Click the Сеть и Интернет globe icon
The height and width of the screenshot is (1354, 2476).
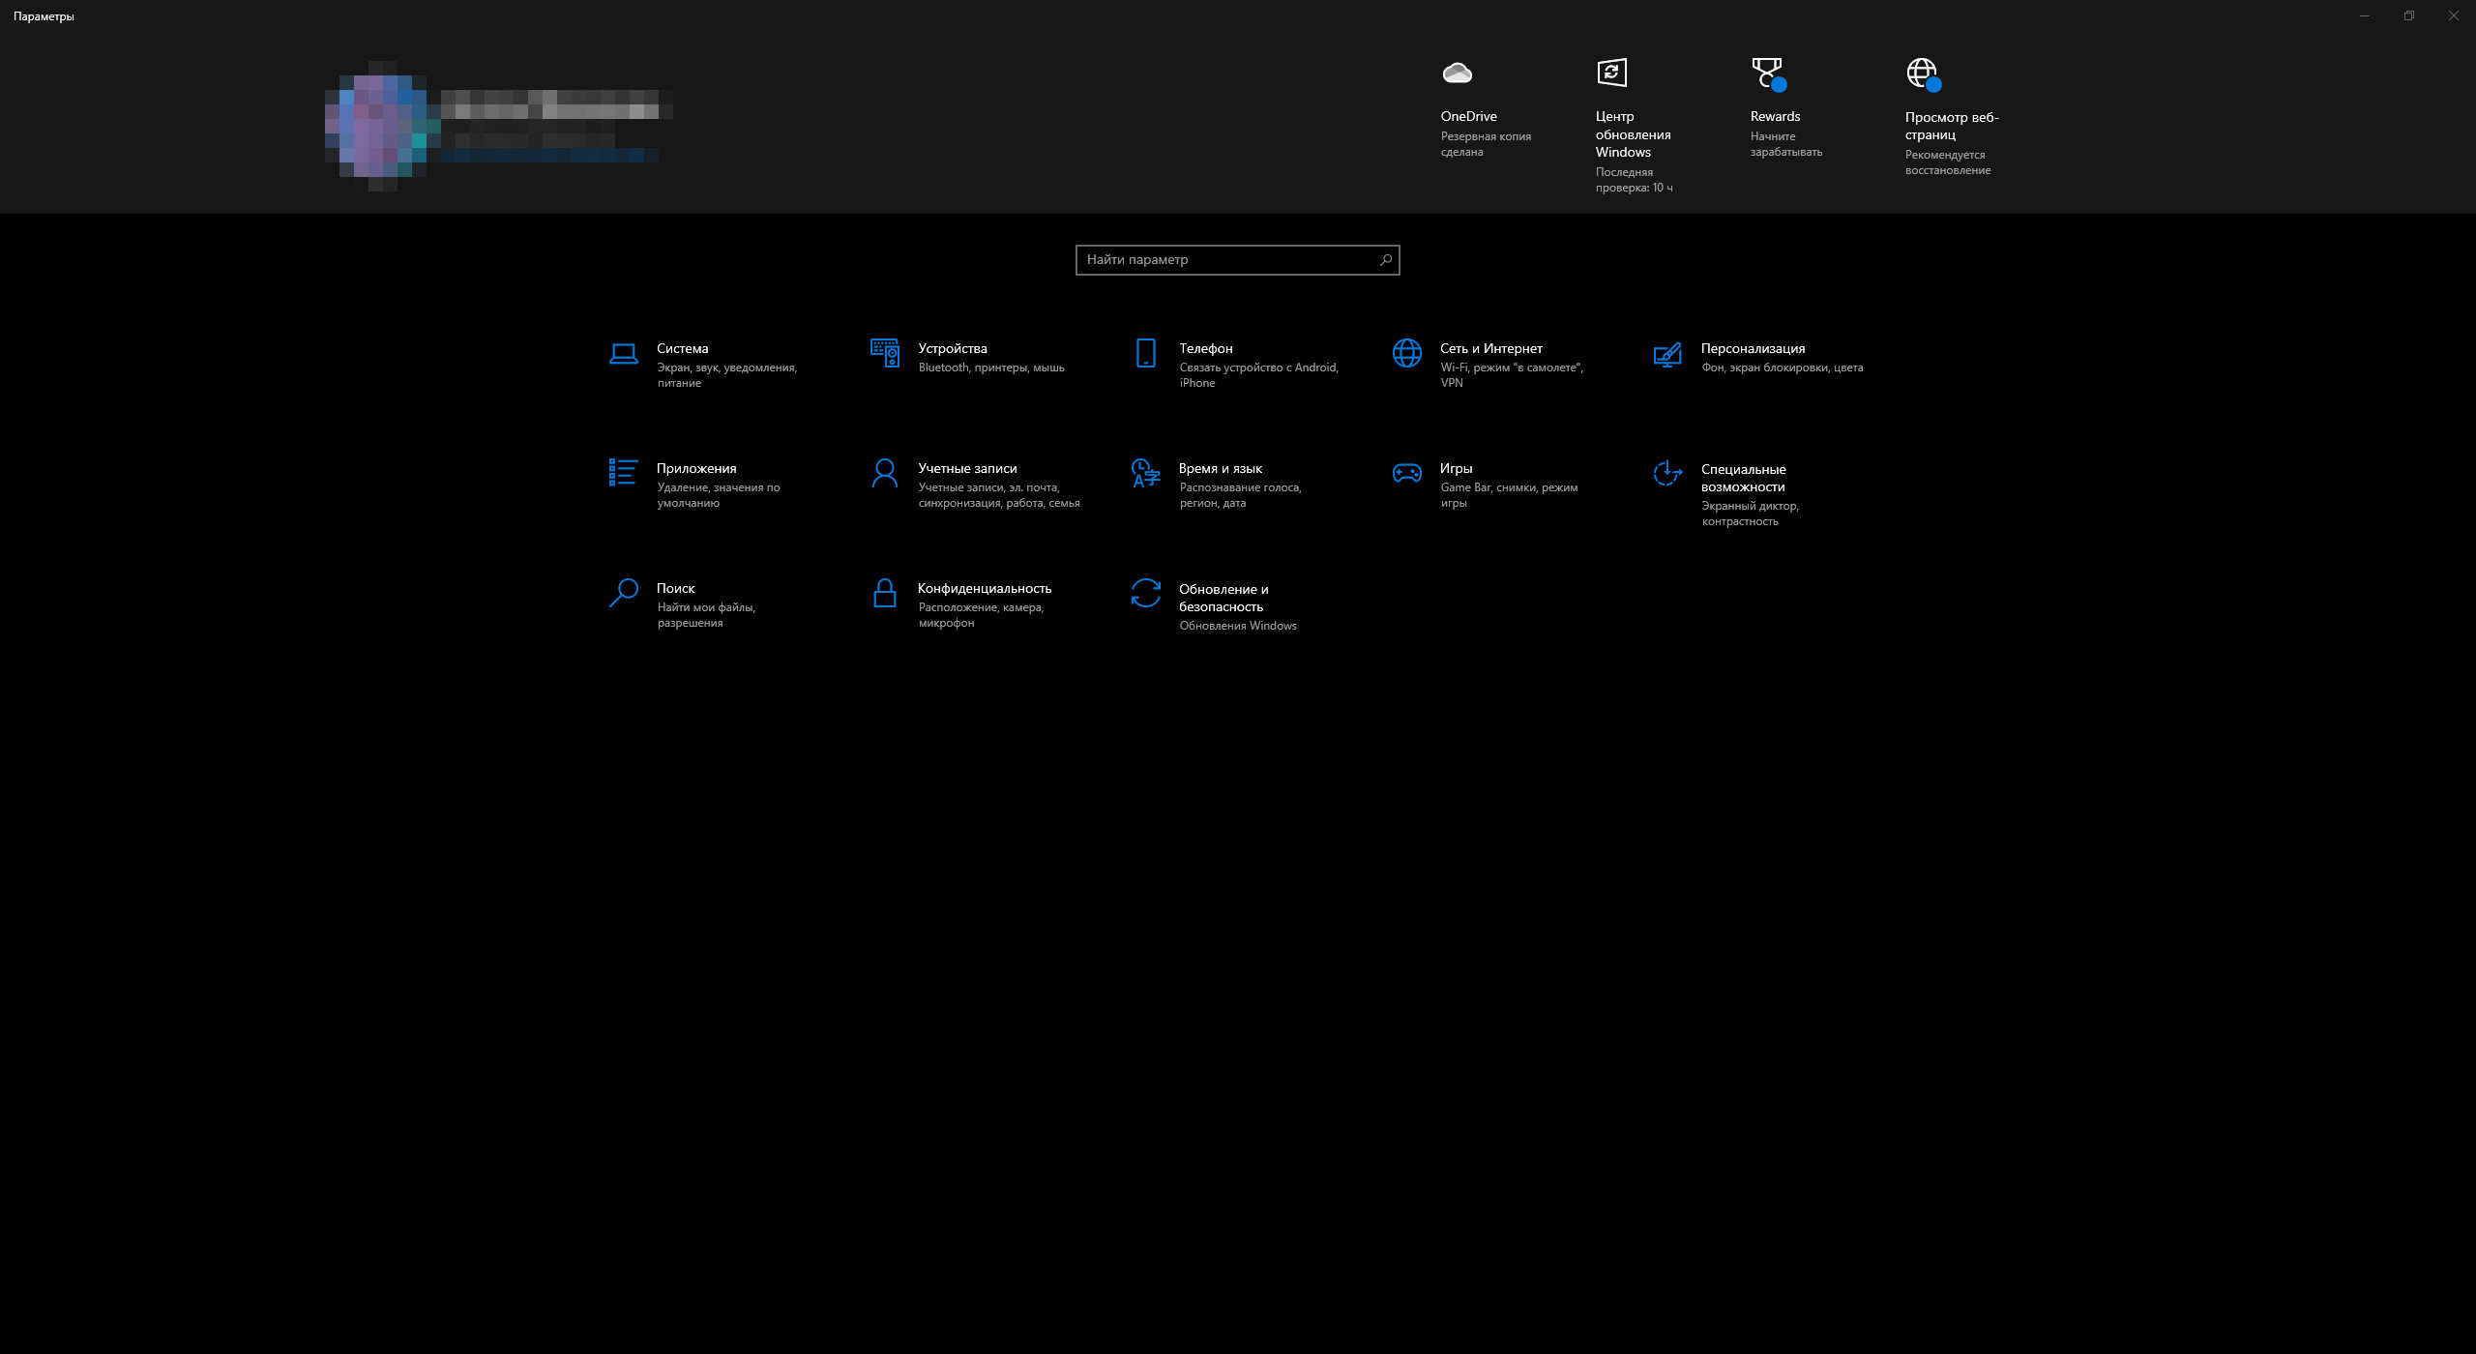coord(1406,354)
